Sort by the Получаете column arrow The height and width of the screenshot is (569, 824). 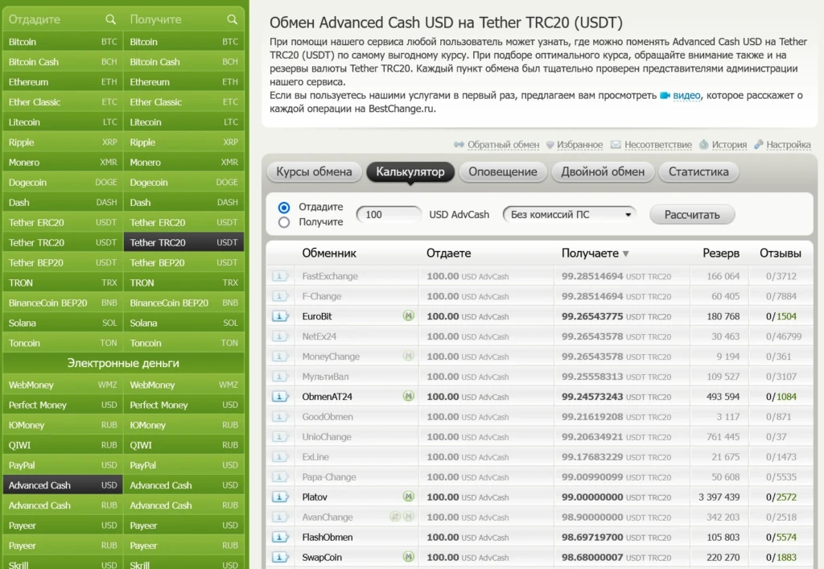pos(625,254)
